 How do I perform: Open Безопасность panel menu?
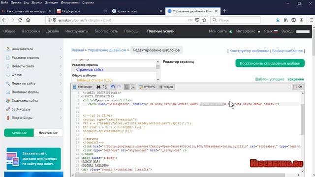point(106,31)
